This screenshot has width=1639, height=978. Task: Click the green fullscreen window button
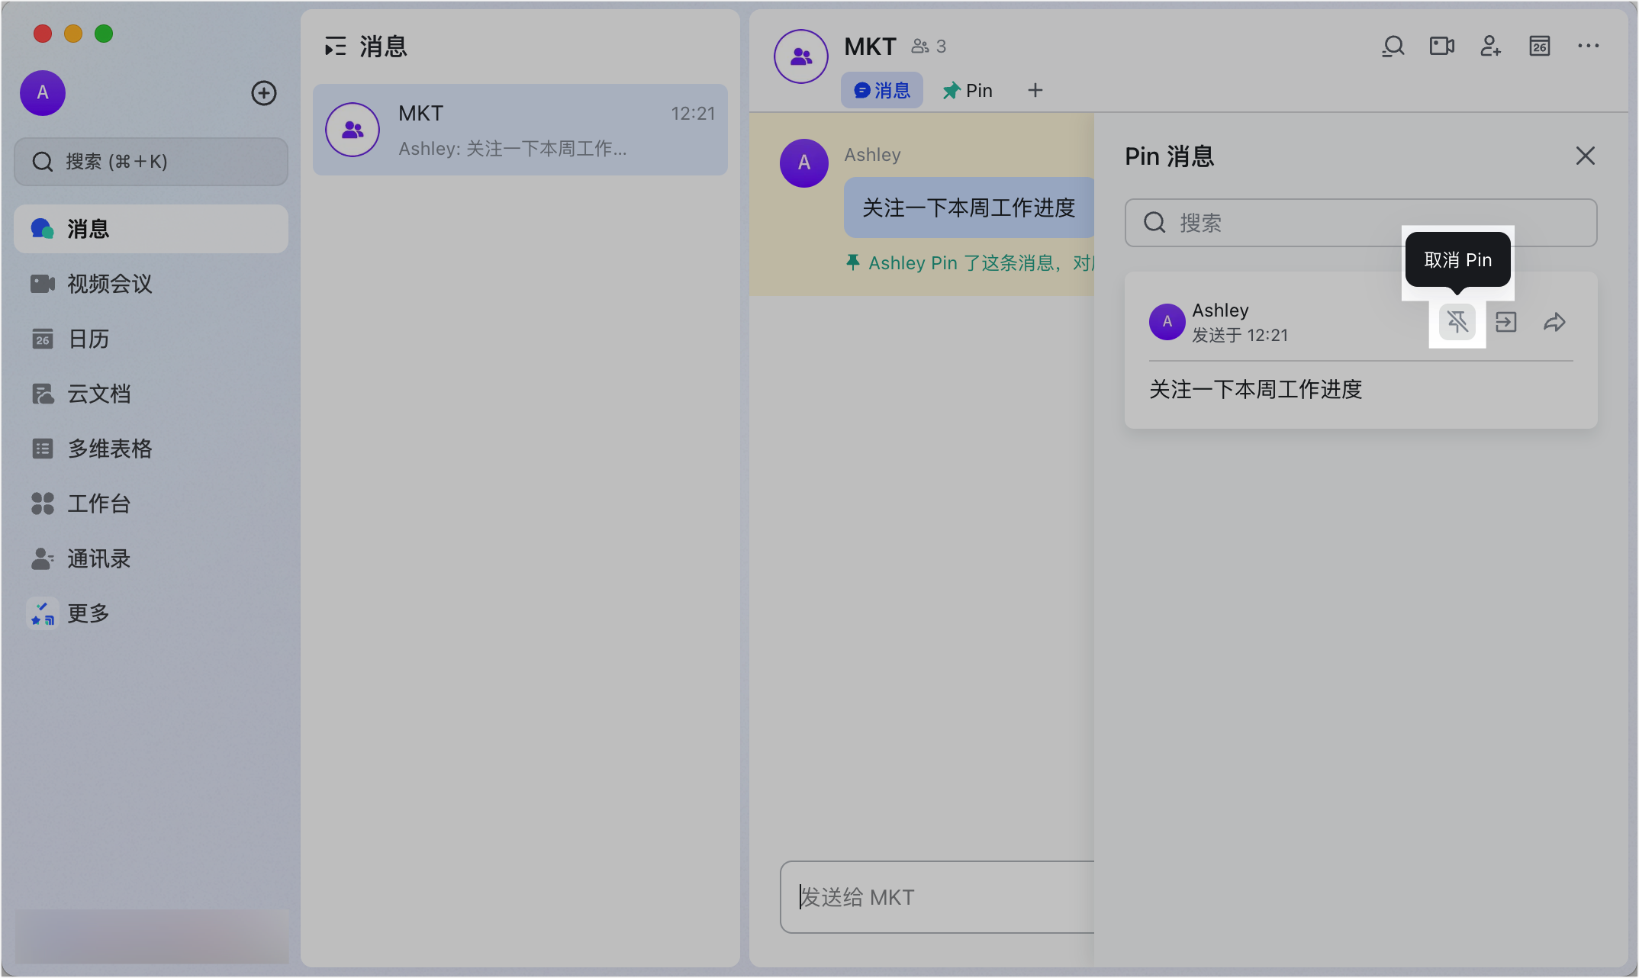coord(104,34)
